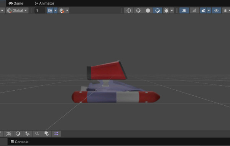Toggle scene effects sparkle icon

203,11
